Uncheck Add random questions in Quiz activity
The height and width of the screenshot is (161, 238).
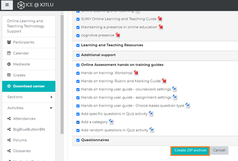click(78, 131)
